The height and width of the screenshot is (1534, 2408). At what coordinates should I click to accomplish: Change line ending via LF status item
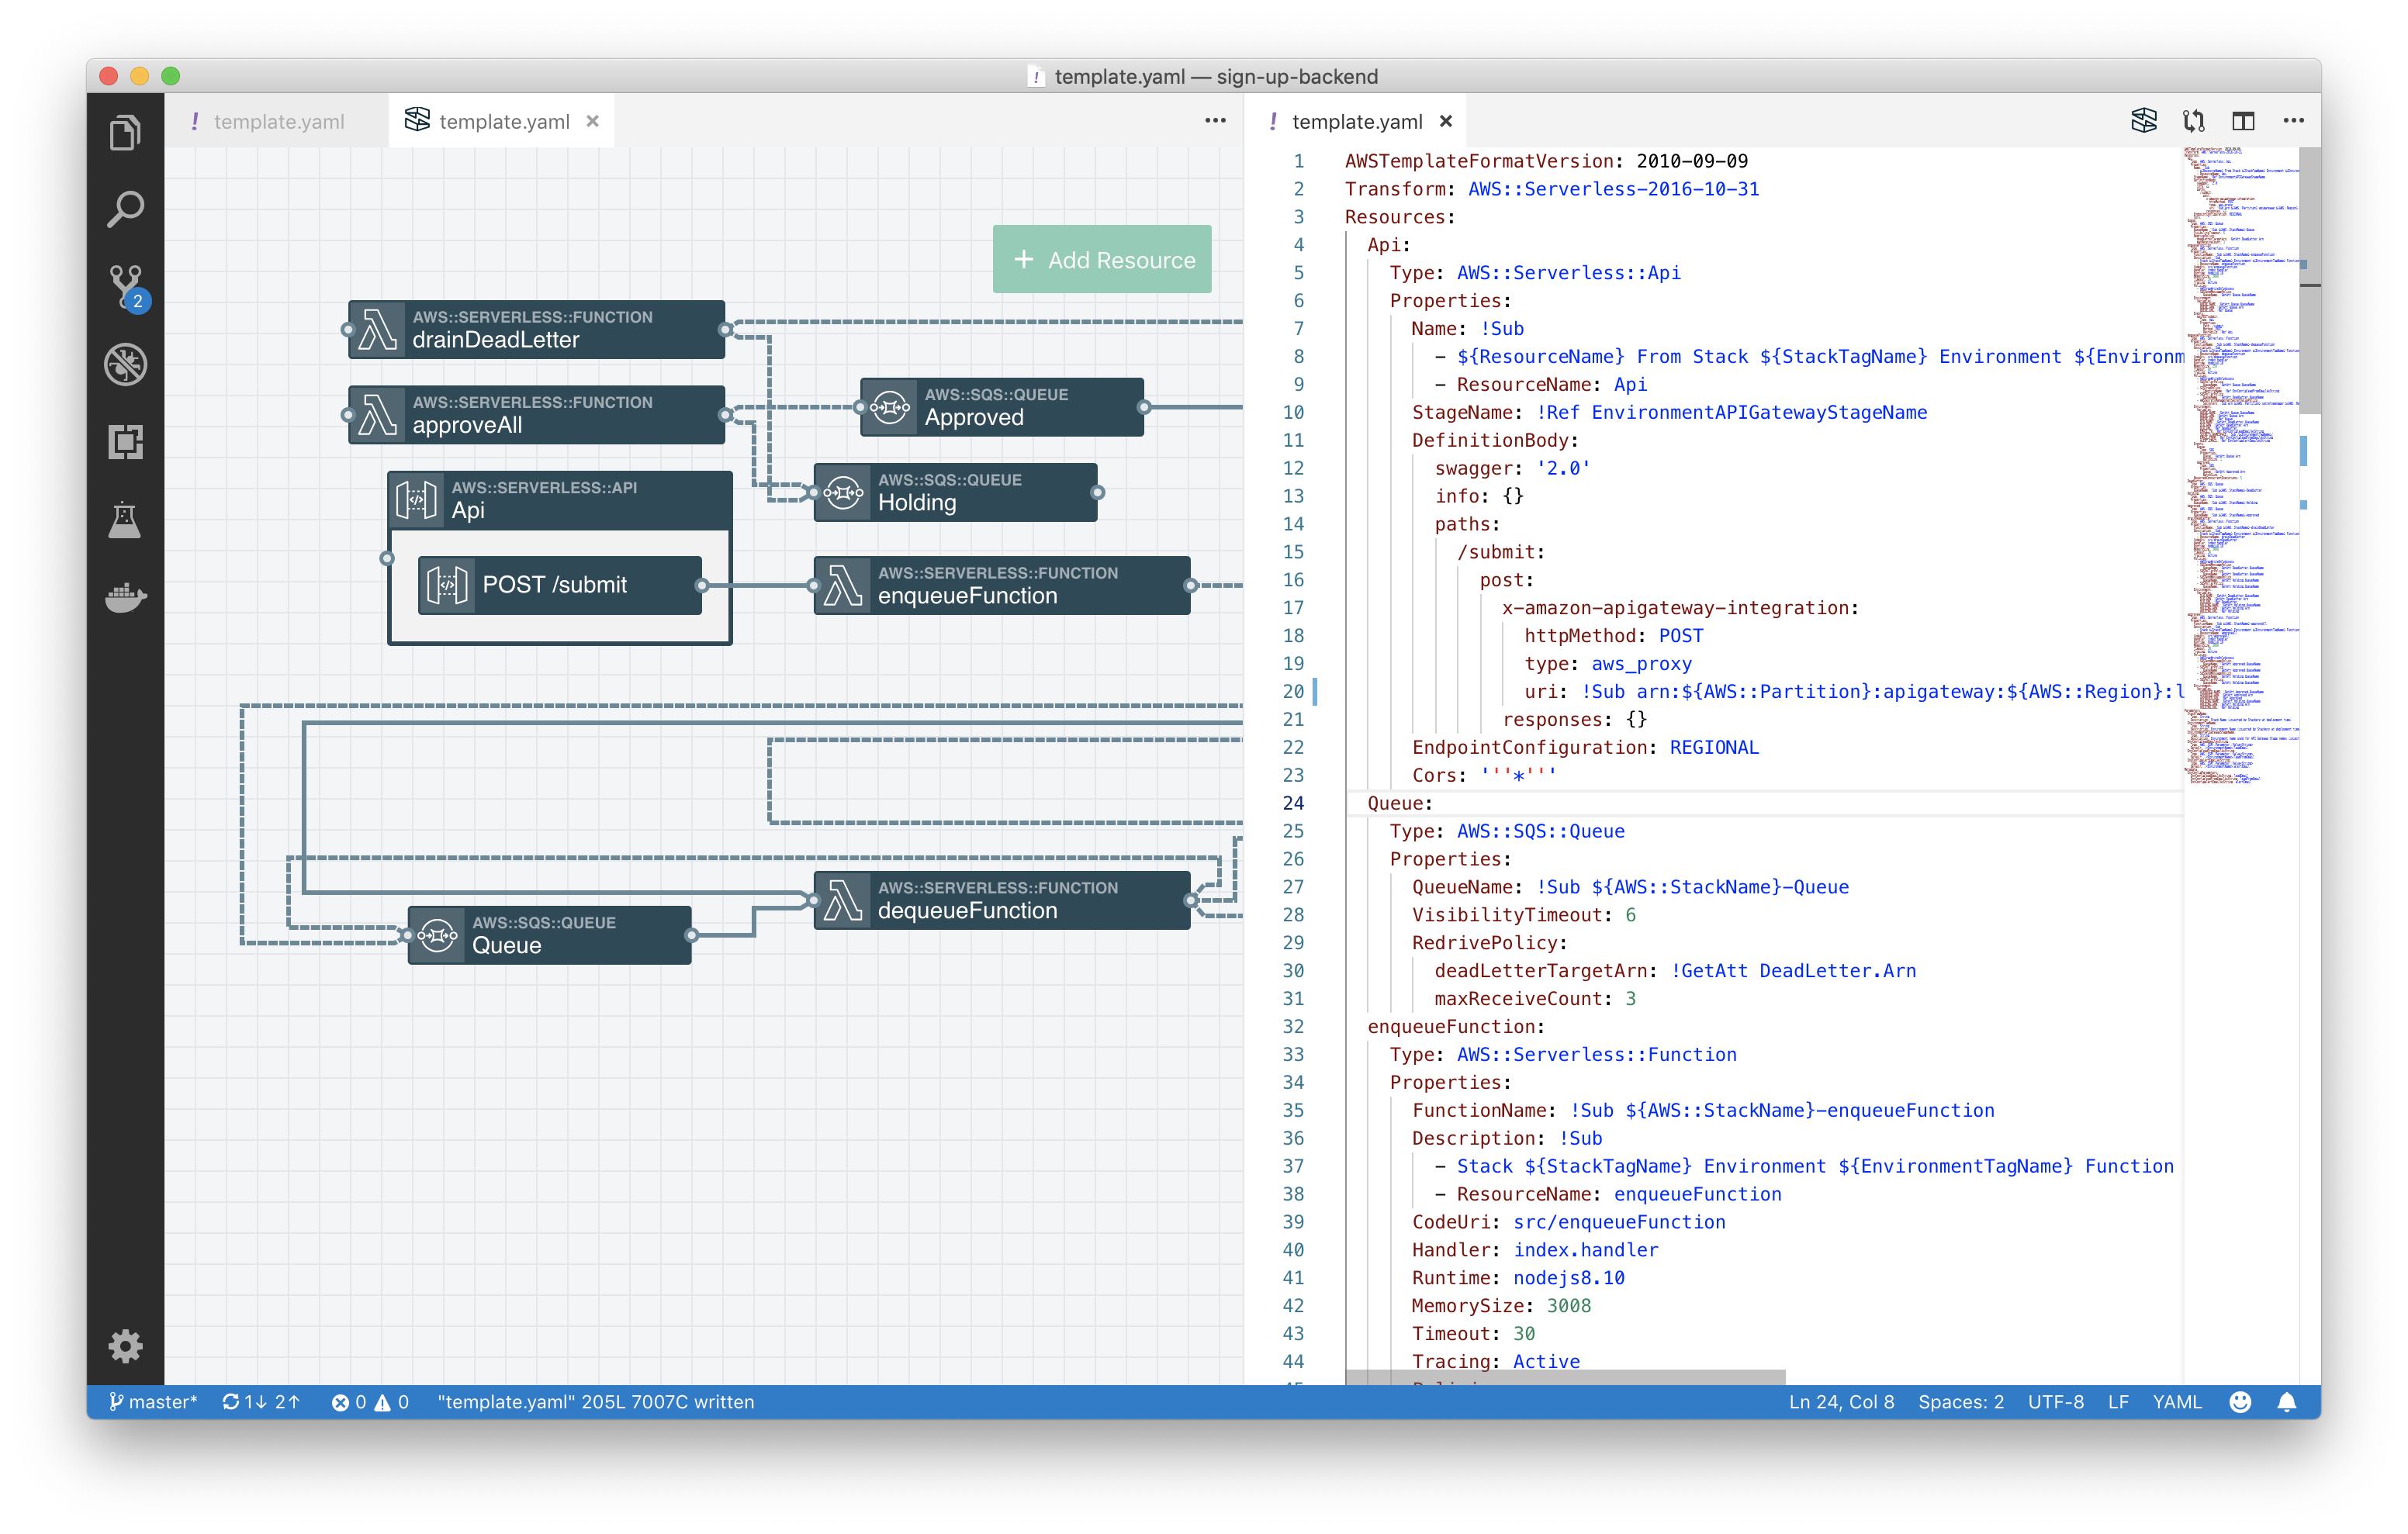(2118, 1402)
